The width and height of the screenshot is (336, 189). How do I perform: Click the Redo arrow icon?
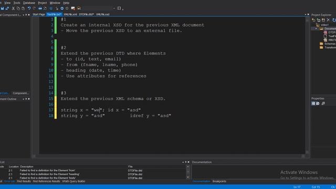(x=34, y=8)
